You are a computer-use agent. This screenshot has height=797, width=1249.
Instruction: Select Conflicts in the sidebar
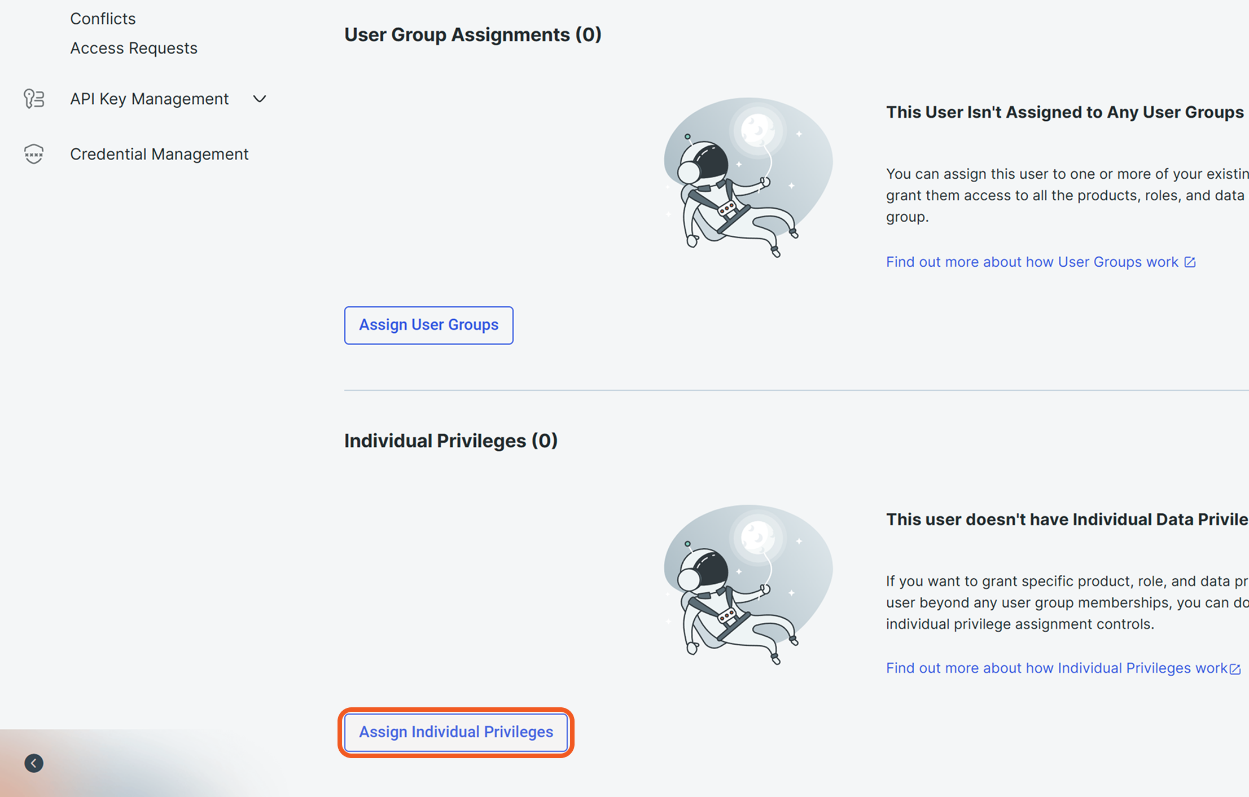point(103,18)
